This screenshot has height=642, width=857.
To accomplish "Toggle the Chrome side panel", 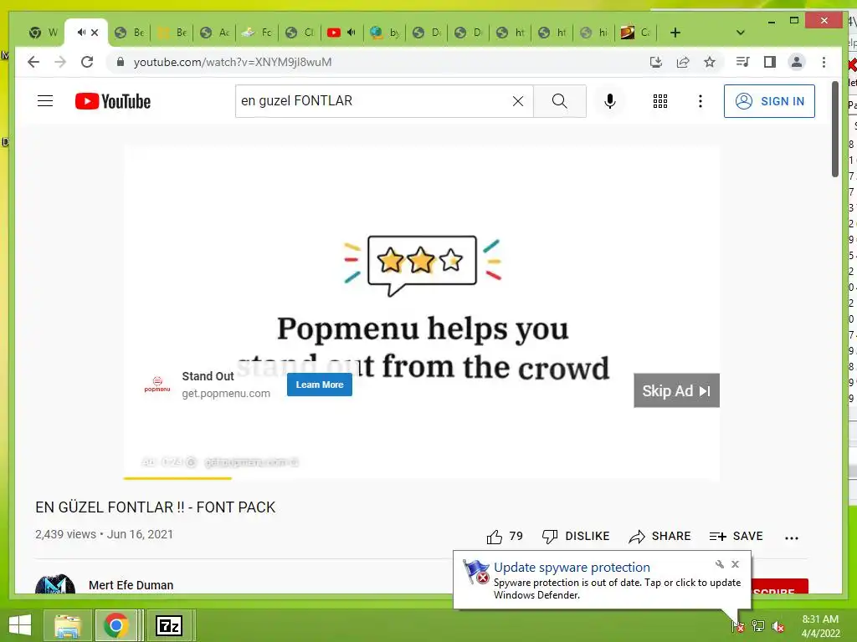I will click(770, 62).
